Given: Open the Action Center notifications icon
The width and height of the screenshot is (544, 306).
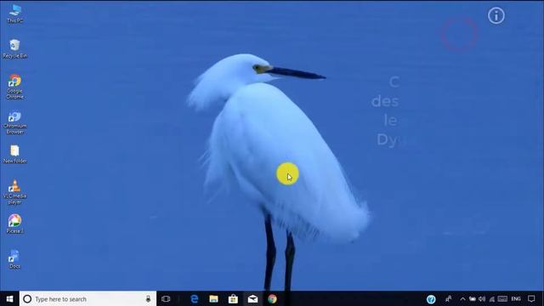Looking at the screenshot, I should (531, 298).
